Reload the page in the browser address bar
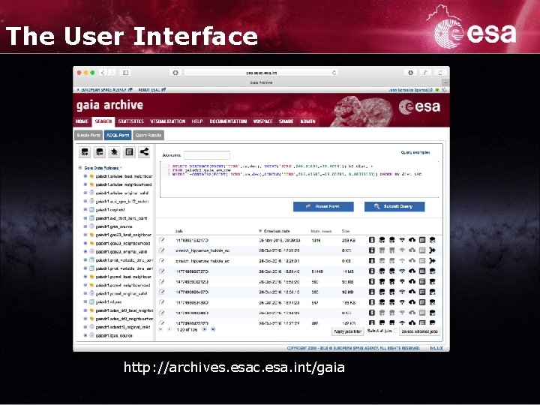This screenshot has height=405, width=540. pos(334,73)
